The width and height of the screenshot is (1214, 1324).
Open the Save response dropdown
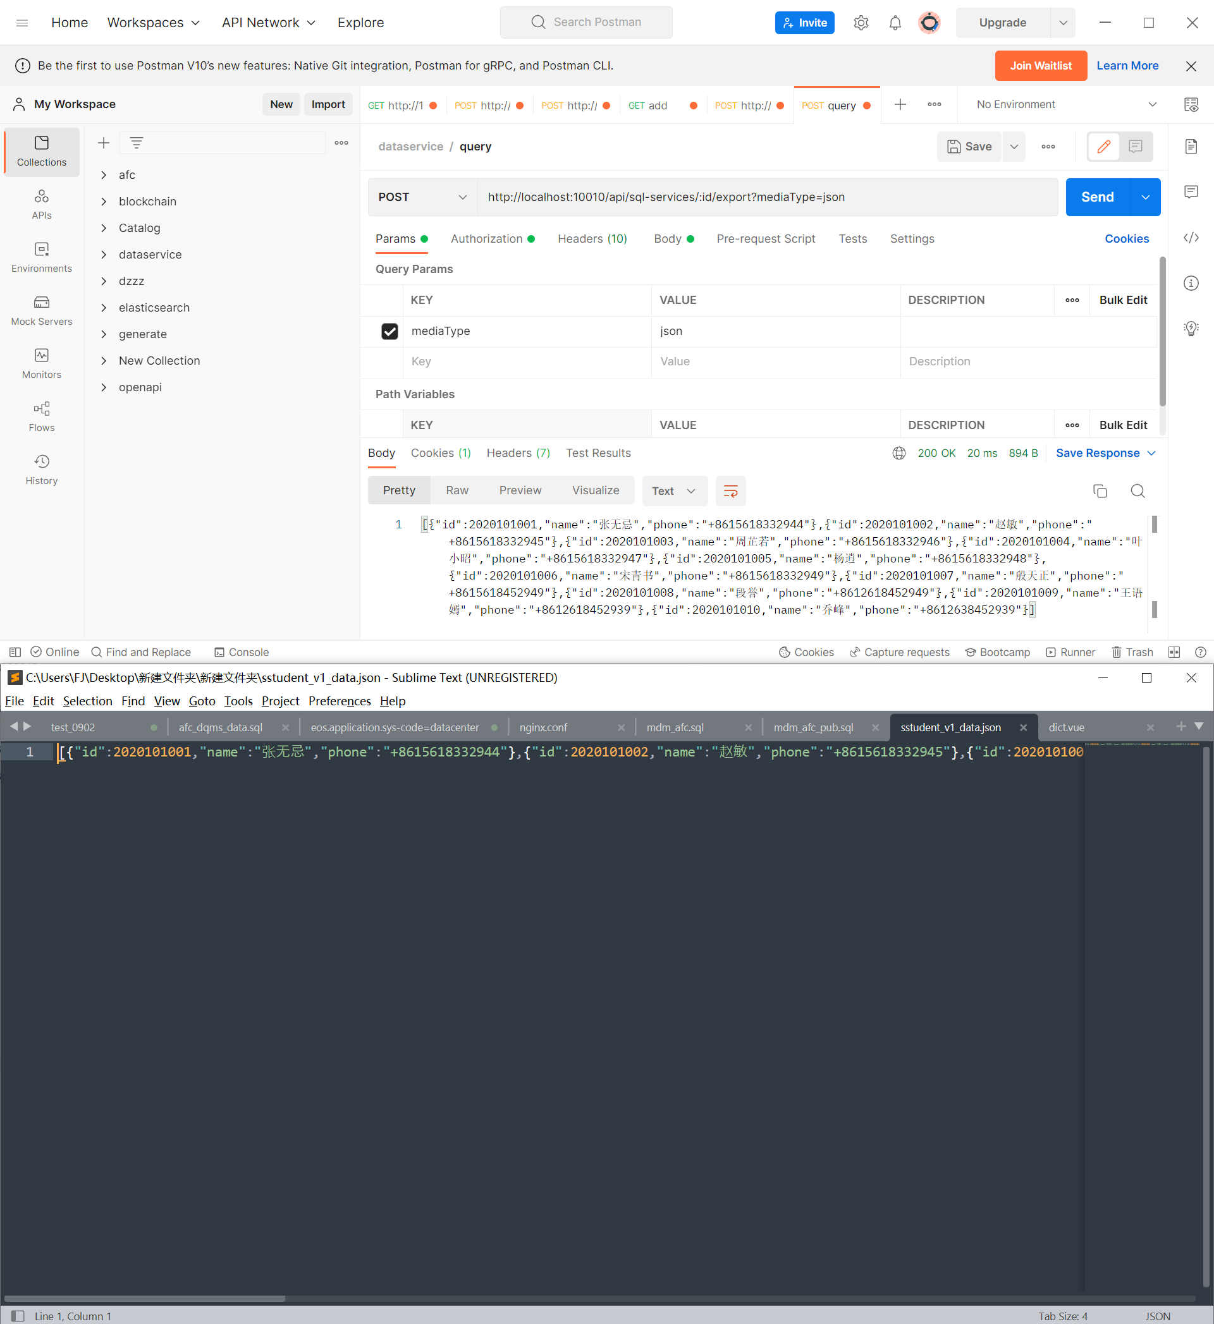(x=1151, y=452)
